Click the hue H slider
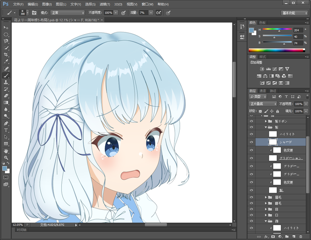Image resolution: width=311 pixels, height=240 pixels. coord(277,30)
